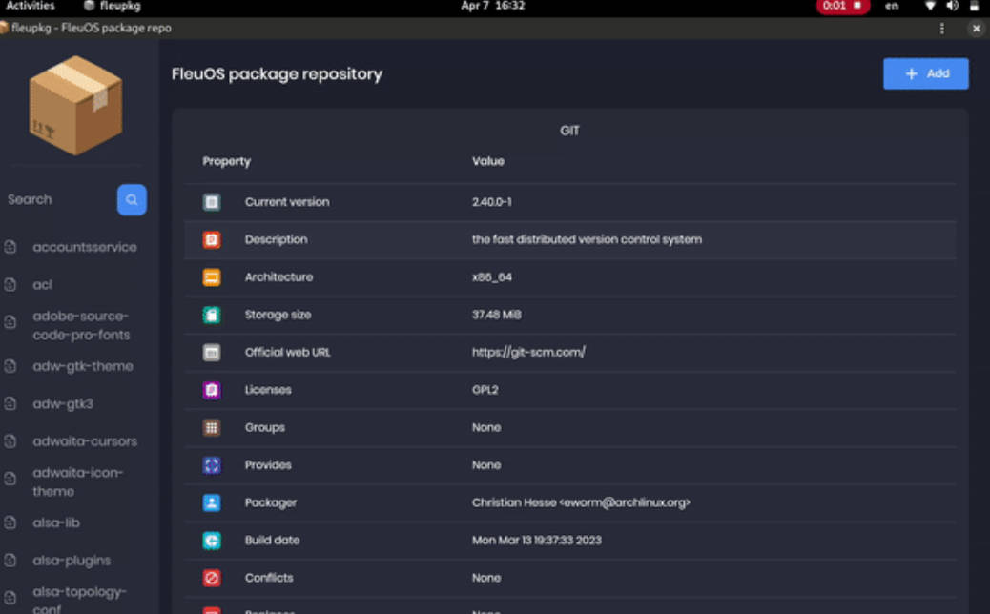Click the cardboard box fleupkg logo
The height and width of the screenshot is (614, 990).
click(75, 106)
